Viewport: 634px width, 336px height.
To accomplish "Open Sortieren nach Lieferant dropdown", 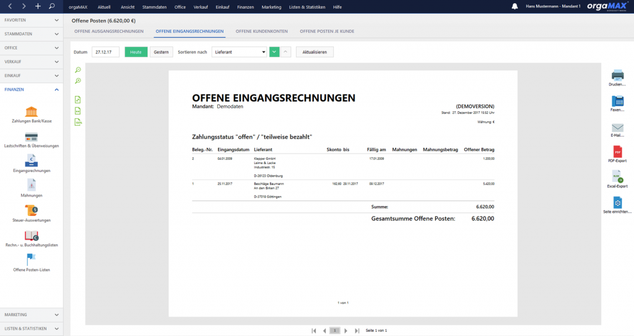I will [240, 52].
